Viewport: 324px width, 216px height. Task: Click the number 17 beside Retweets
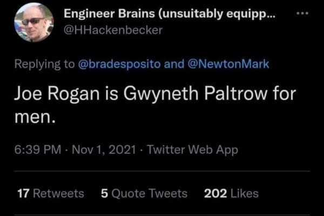[x=23, y=193]
